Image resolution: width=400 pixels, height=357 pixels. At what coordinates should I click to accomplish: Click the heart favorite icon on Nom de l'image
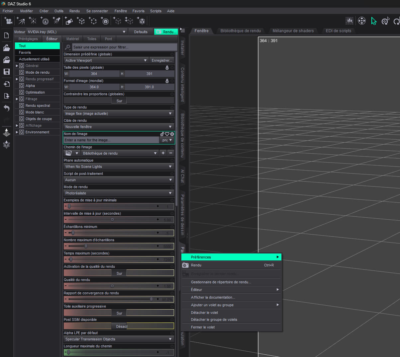click(167, 134)
